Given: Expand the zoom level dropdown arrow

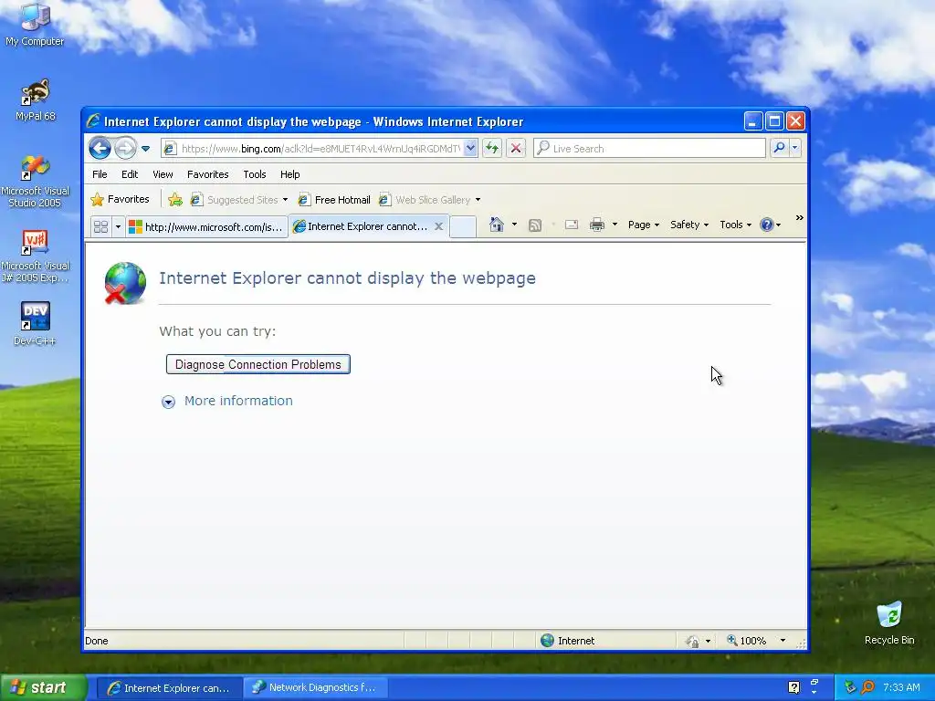Looking at the screenshot, I should click(x=783, y=641).
